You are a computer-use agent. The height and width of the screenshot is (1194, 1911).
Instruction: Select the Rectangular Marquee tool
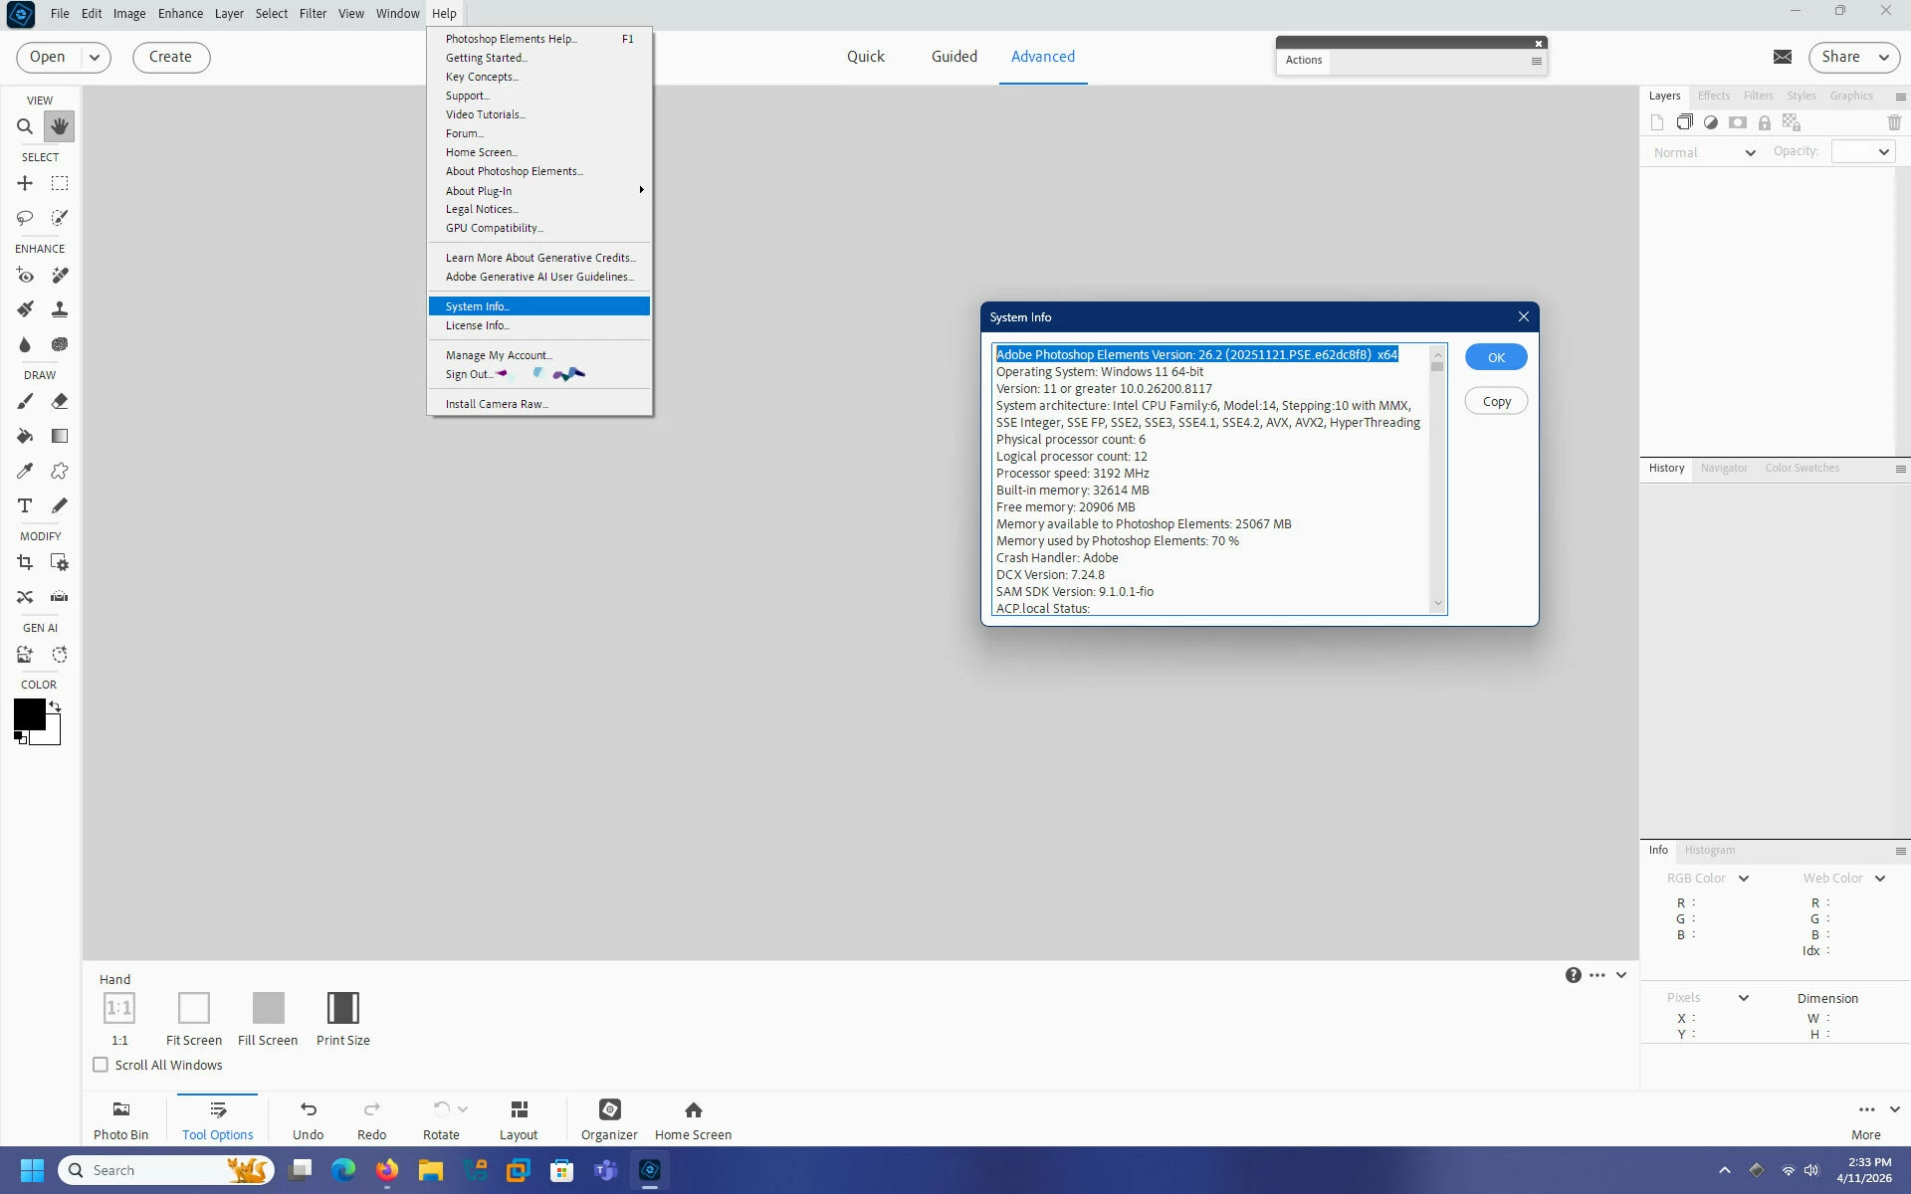point(60,183)
